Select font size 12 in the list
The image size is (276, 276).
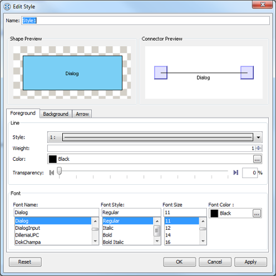[182, 228]
